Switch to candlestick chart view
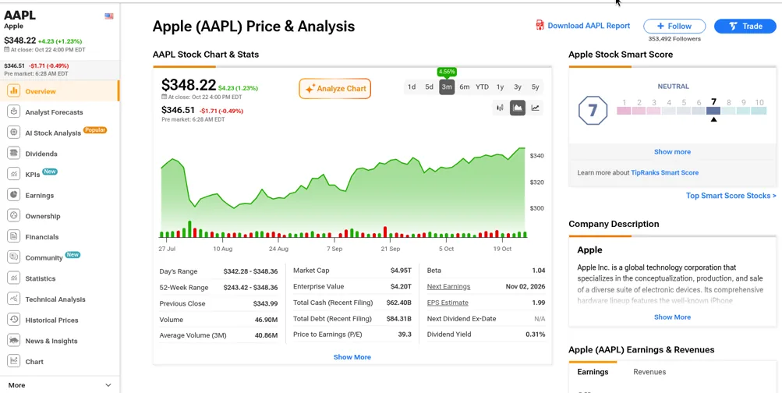This screenshot has height=393, width=782. pyautogui.click(x=500, y=108)
